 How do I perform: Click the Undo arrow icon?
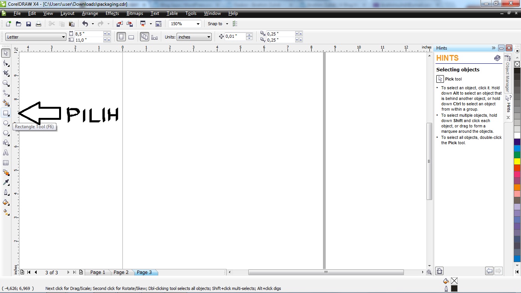[85, 24]
